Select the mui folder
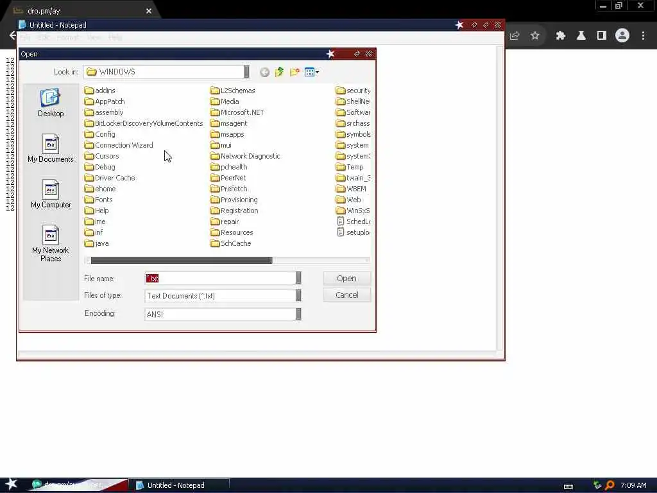This screenshot has width=657, height=493. point(221,145)
